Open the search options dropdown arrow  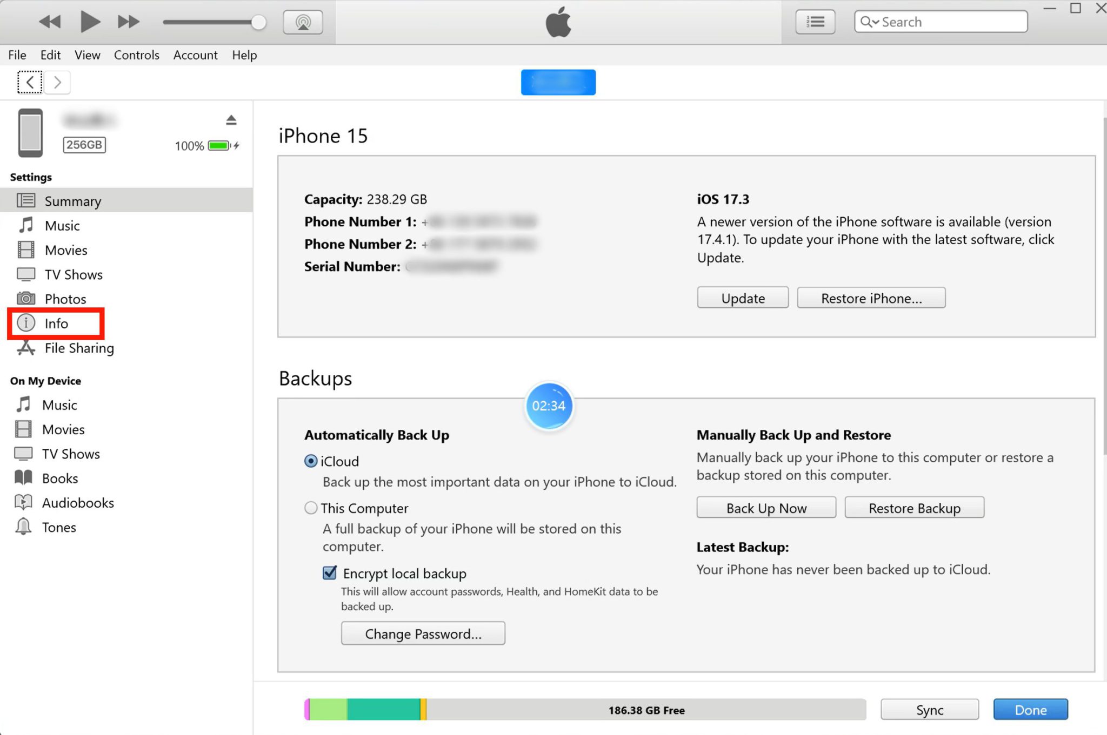click(x=875, y=22)
